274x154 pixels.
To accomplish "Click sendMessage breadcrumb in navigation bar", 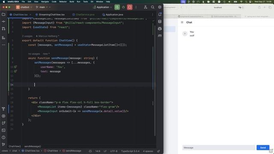I will (72, 151).
